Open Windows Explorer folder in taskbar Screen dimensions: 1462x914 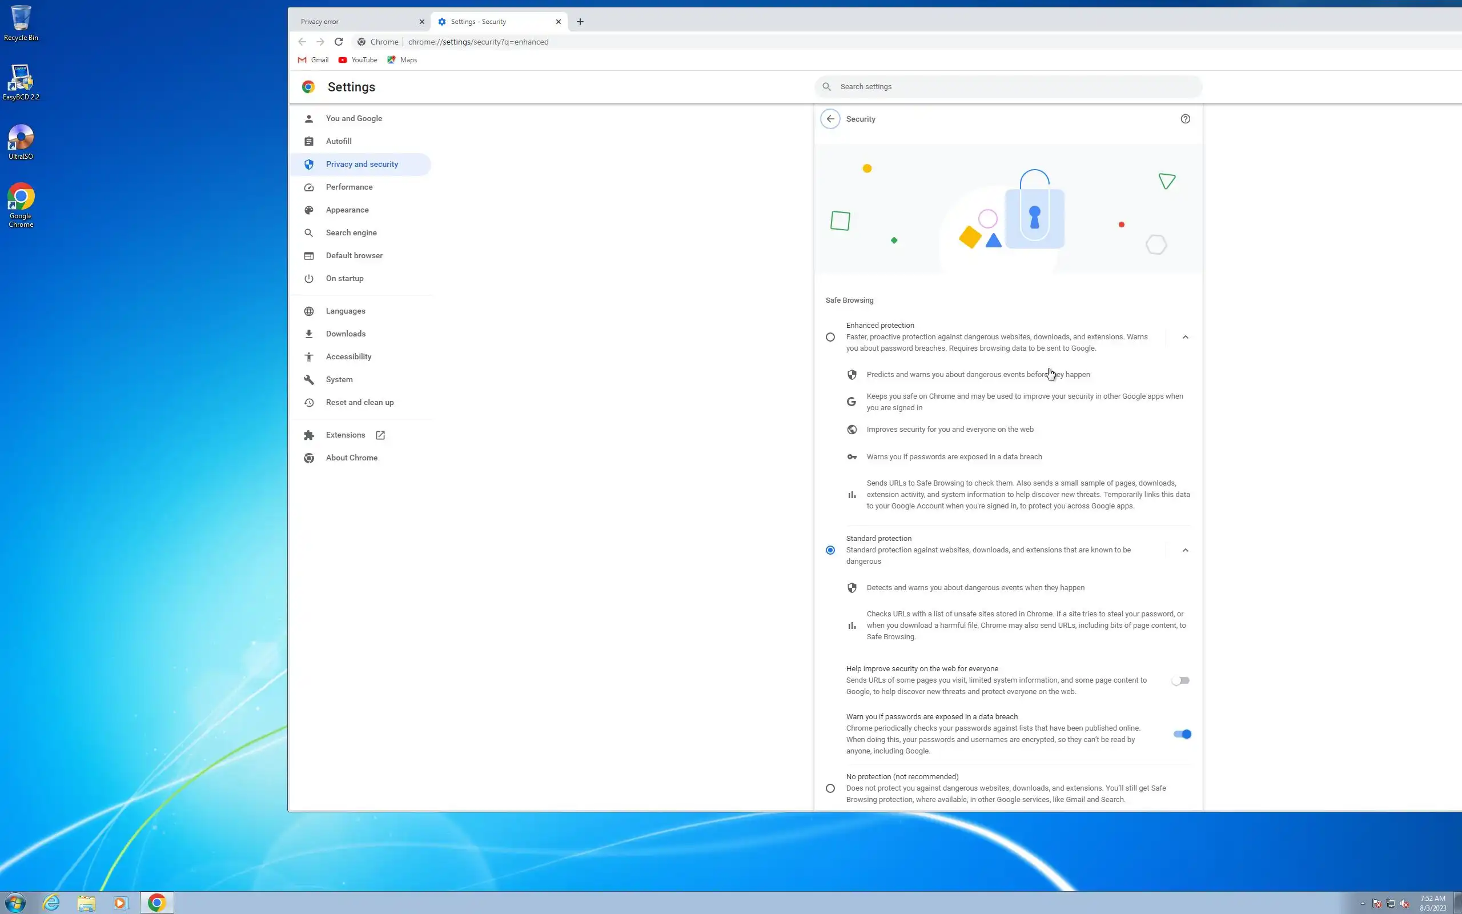[86, 903]
